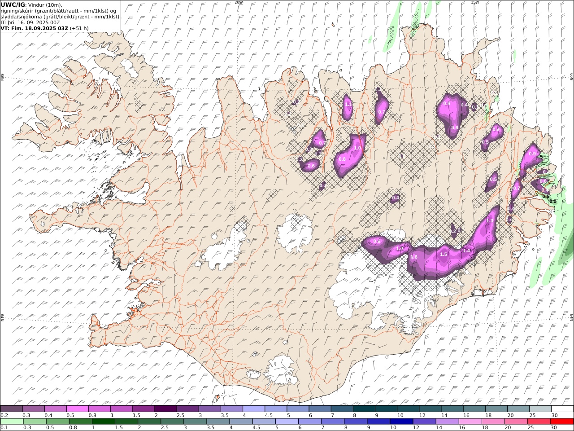574x431 pixels.
Task: Pick the darkest purple 2–2.5 swatch in upper snow legend
Action: pos(165,409)
